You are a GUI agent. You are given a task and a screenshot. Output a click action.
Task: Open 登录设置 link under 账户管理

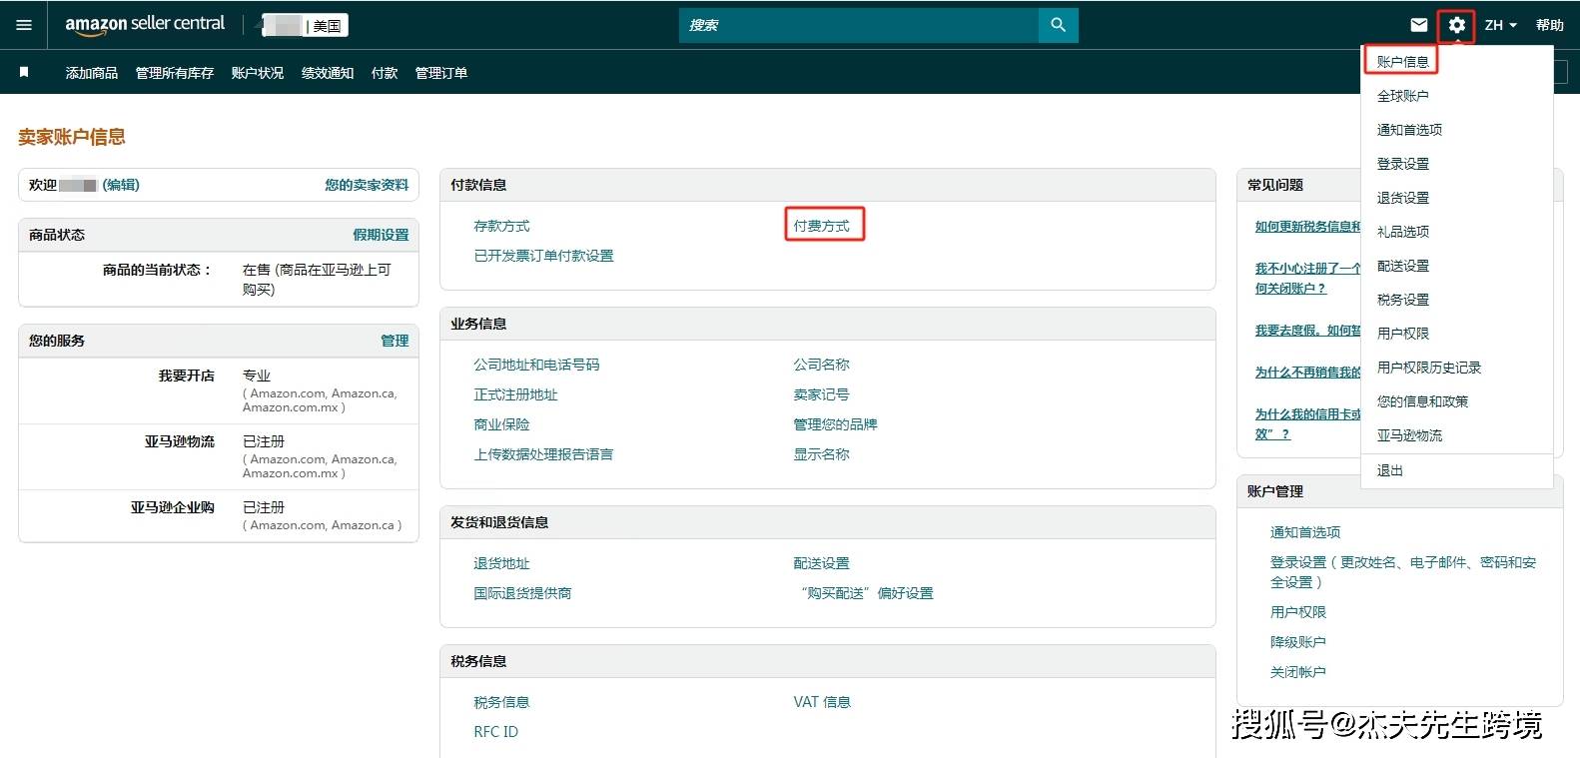[1402, 572]
